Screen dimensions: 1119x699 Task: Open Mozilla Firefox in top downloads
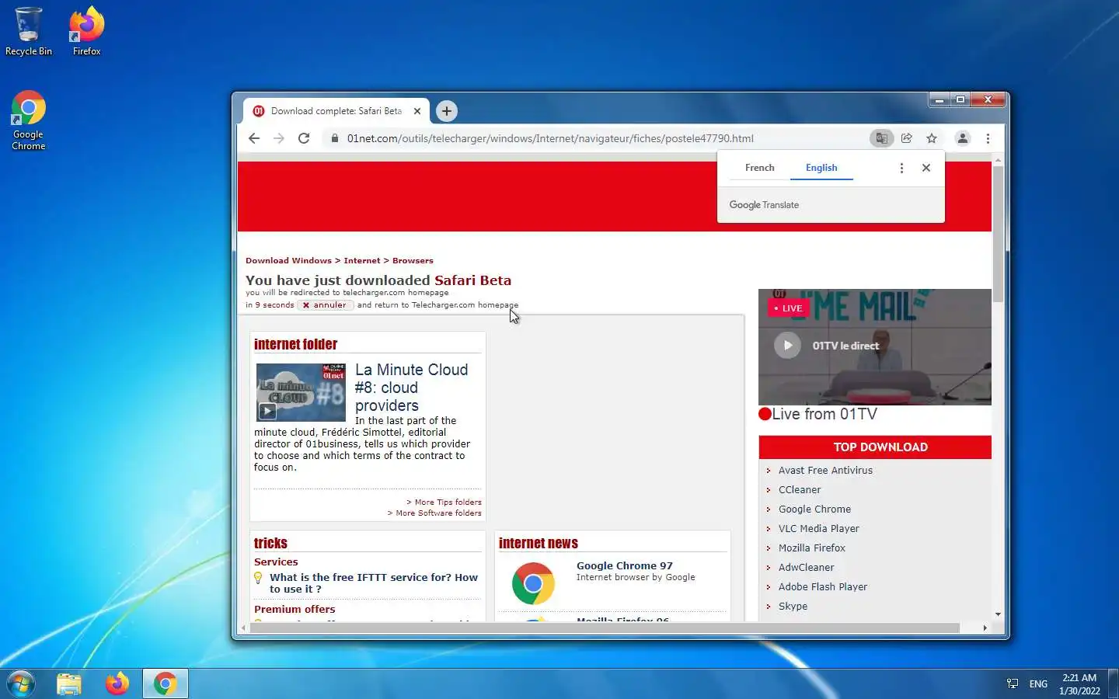click(811, 548)
